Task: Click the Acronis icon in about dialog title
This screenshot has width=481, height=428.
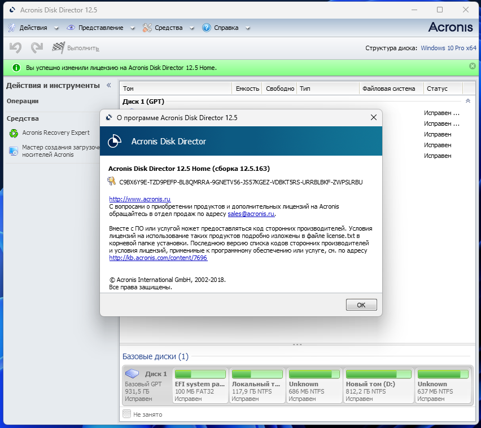Action: pyautogui.click(x=108, y=118)
